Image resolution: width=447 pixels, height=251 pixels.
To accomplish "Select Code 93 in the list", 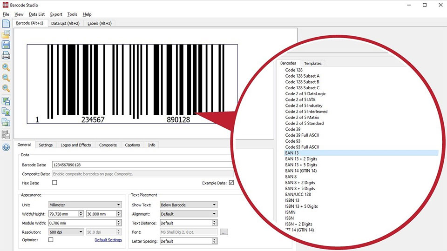I will 293,141.
